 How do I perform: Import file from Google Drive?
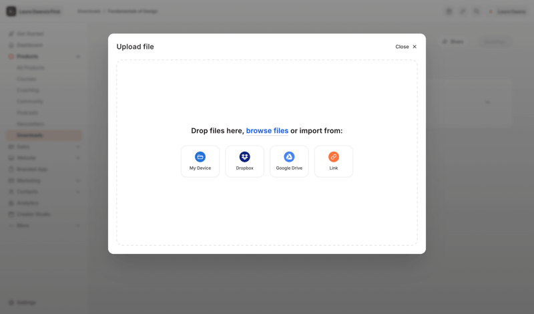[289, 161]
